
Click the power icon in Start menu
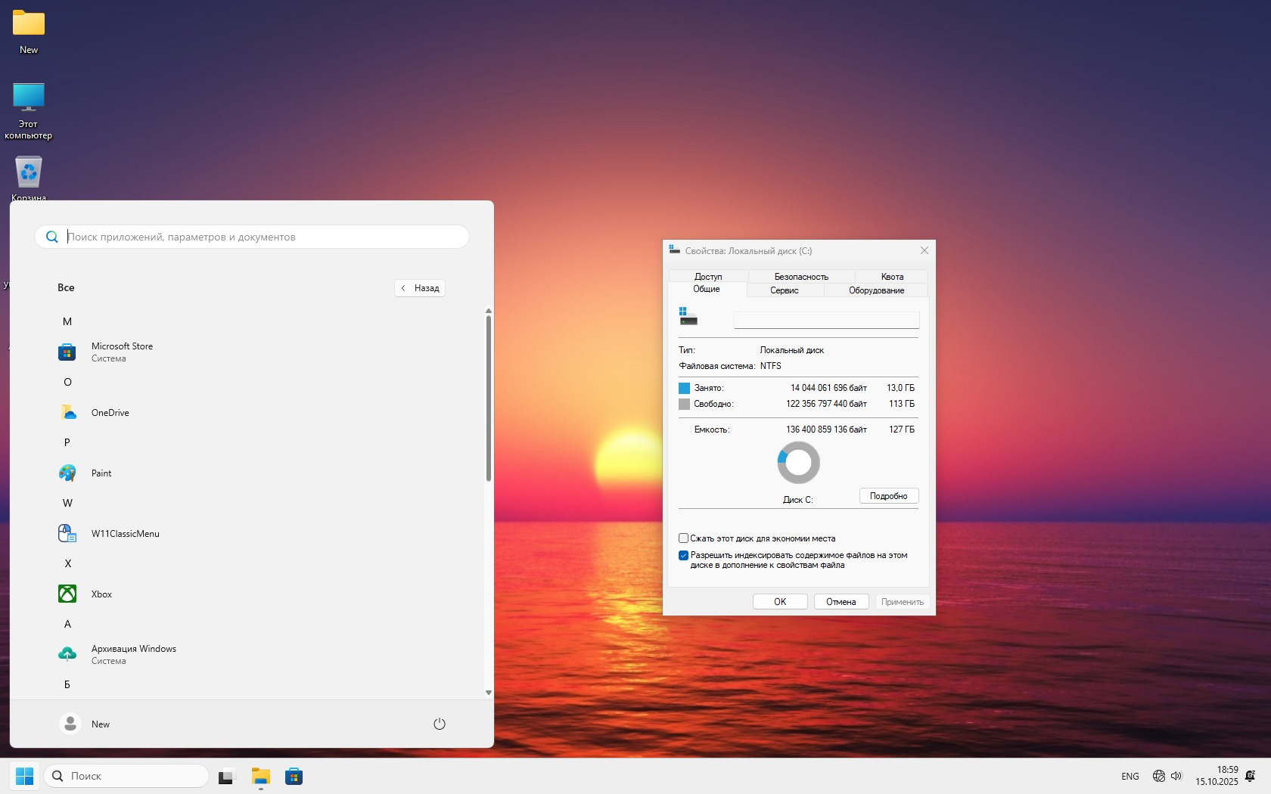[x=439, y=724]
